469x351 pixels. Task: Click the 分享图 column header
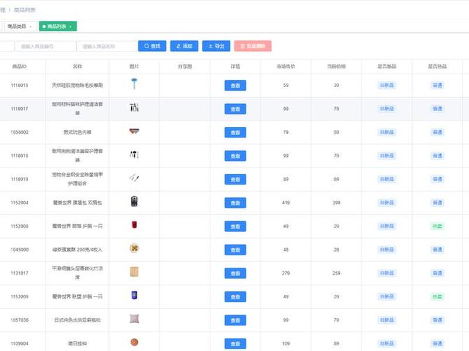[x=185, y=66]
